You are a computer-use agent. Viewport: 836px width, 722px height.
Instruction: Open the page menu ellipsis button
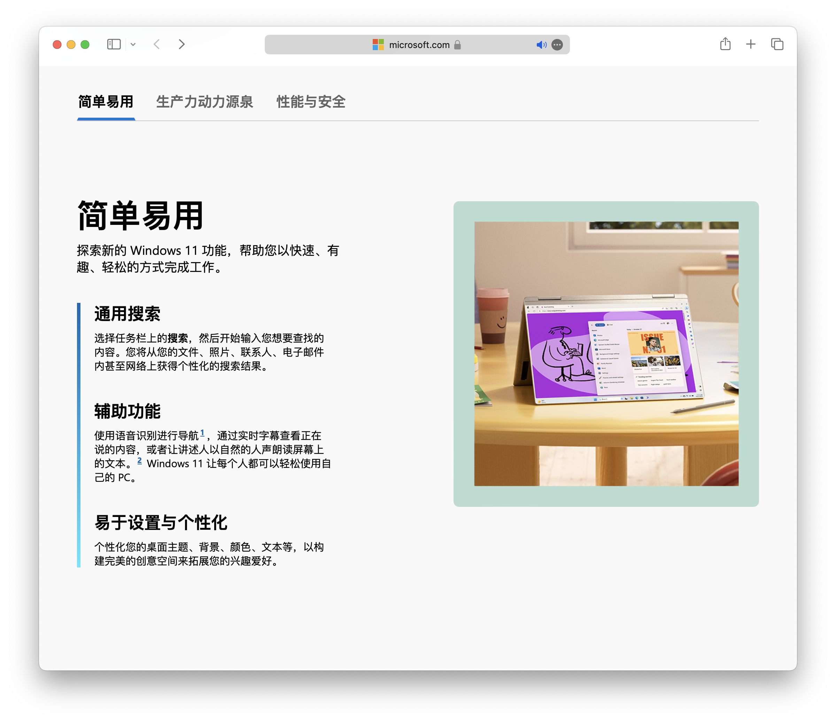coord(557,45)
